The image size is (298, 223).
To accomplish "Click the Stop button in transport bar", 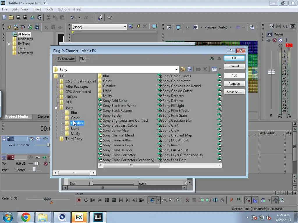I will (x=114, y=200).
